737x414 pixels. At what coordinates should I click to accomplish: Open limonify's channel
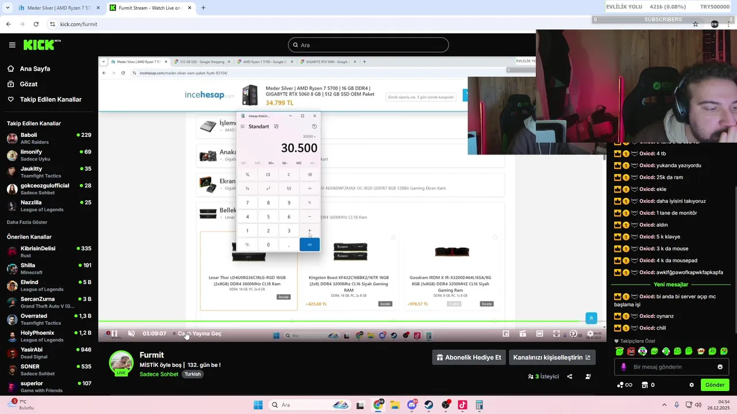[x=49, y=155]
